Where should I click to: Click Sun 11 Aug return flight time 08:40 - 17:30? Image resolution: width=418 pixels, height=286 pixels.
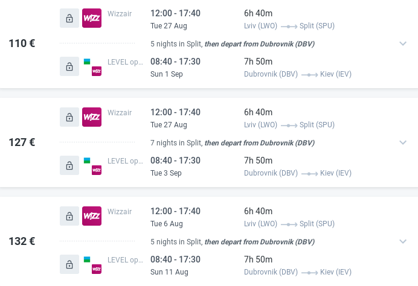pyautogui.click(x=175, y=259)
